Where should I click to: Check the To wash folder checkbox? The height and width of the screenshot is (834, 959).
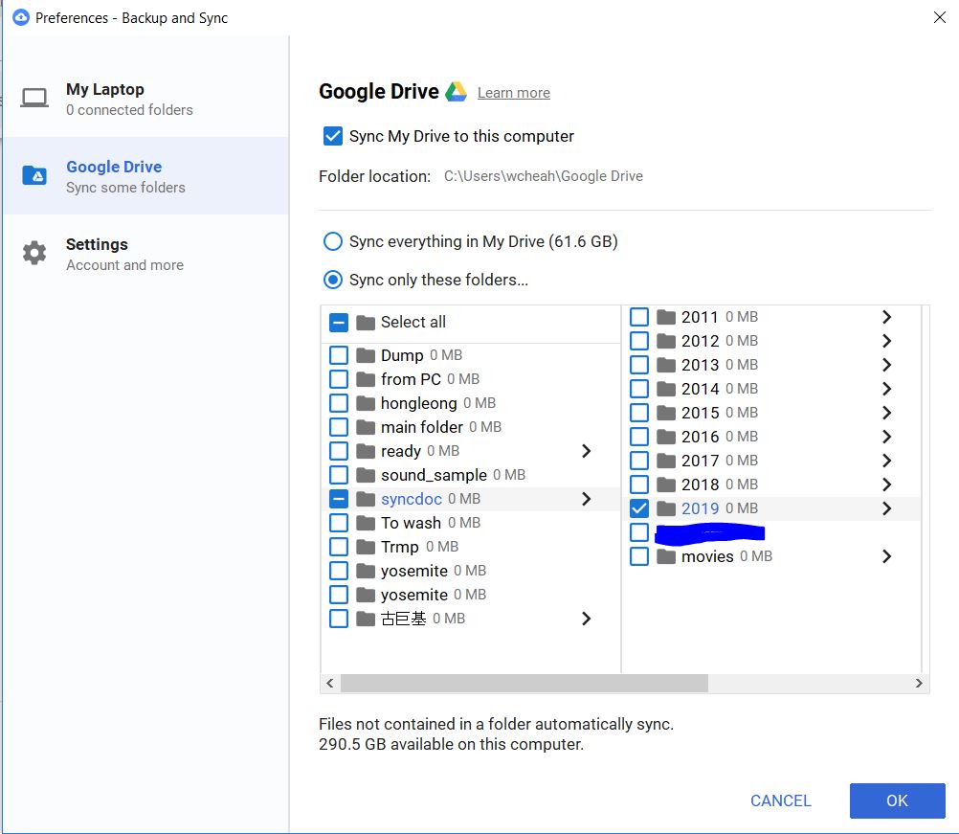(339, 523)
